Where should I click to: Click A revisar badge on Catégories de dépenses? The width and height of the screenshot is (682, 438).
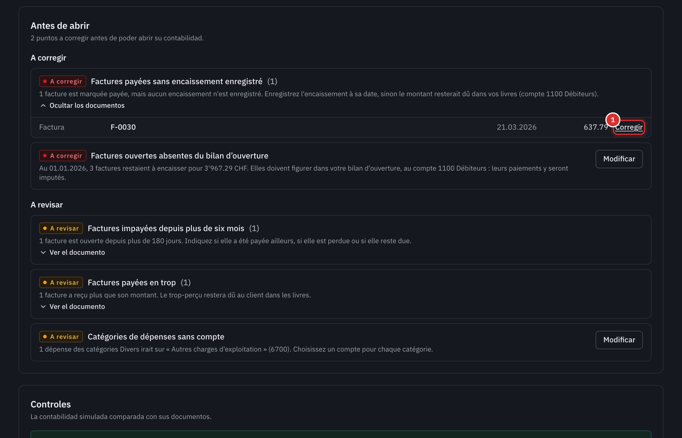[61, 337]
